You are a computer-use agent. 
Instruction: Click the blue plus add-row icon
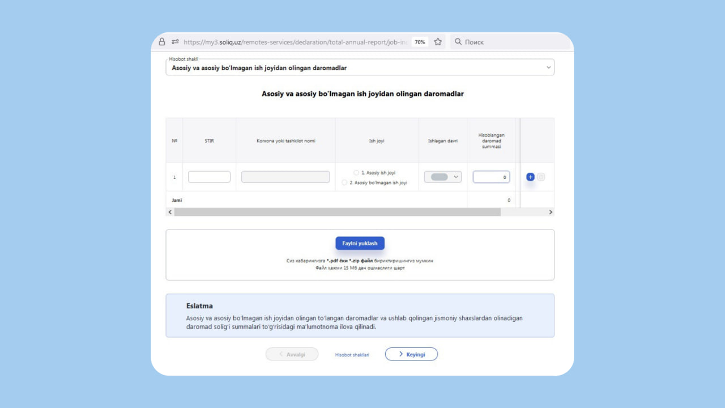click(x=530, y=177)
